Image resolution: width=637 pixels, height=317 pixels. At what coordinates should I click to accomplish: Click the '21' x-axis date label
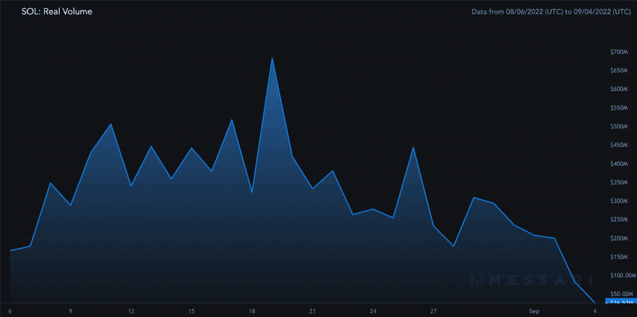tap(312, 311)
